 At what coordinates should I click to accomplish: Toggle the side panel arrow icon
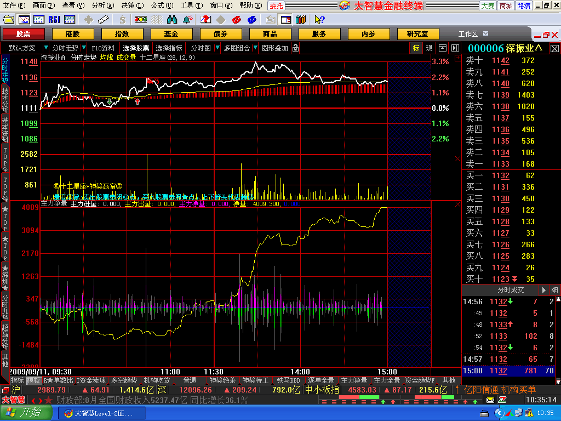pyautogui.click(x=455, y=48)
